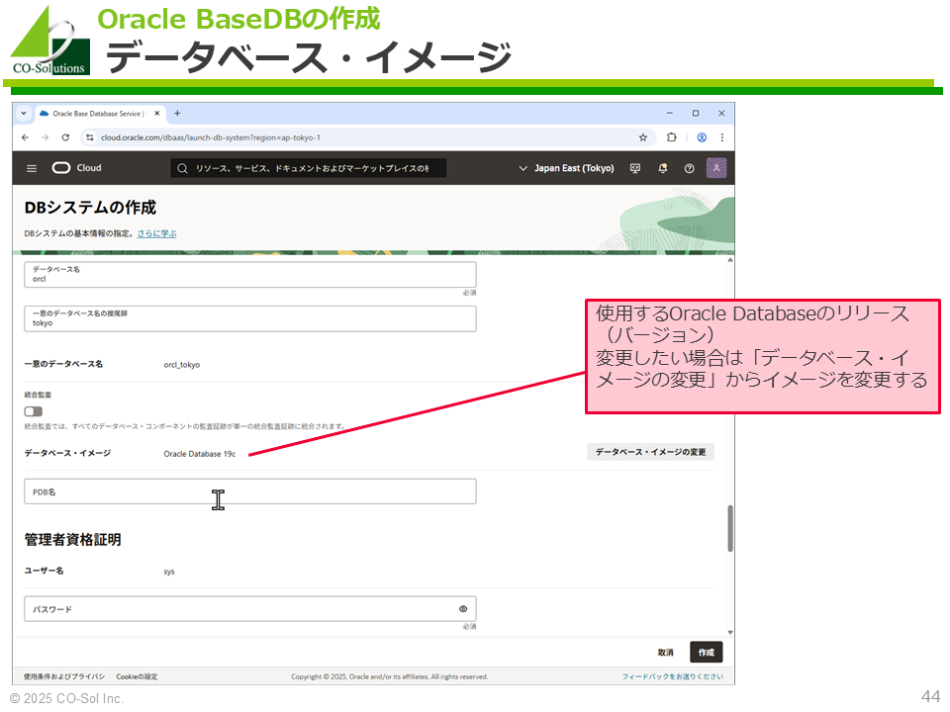Minimize the browser window

click(x=670, y=113)
